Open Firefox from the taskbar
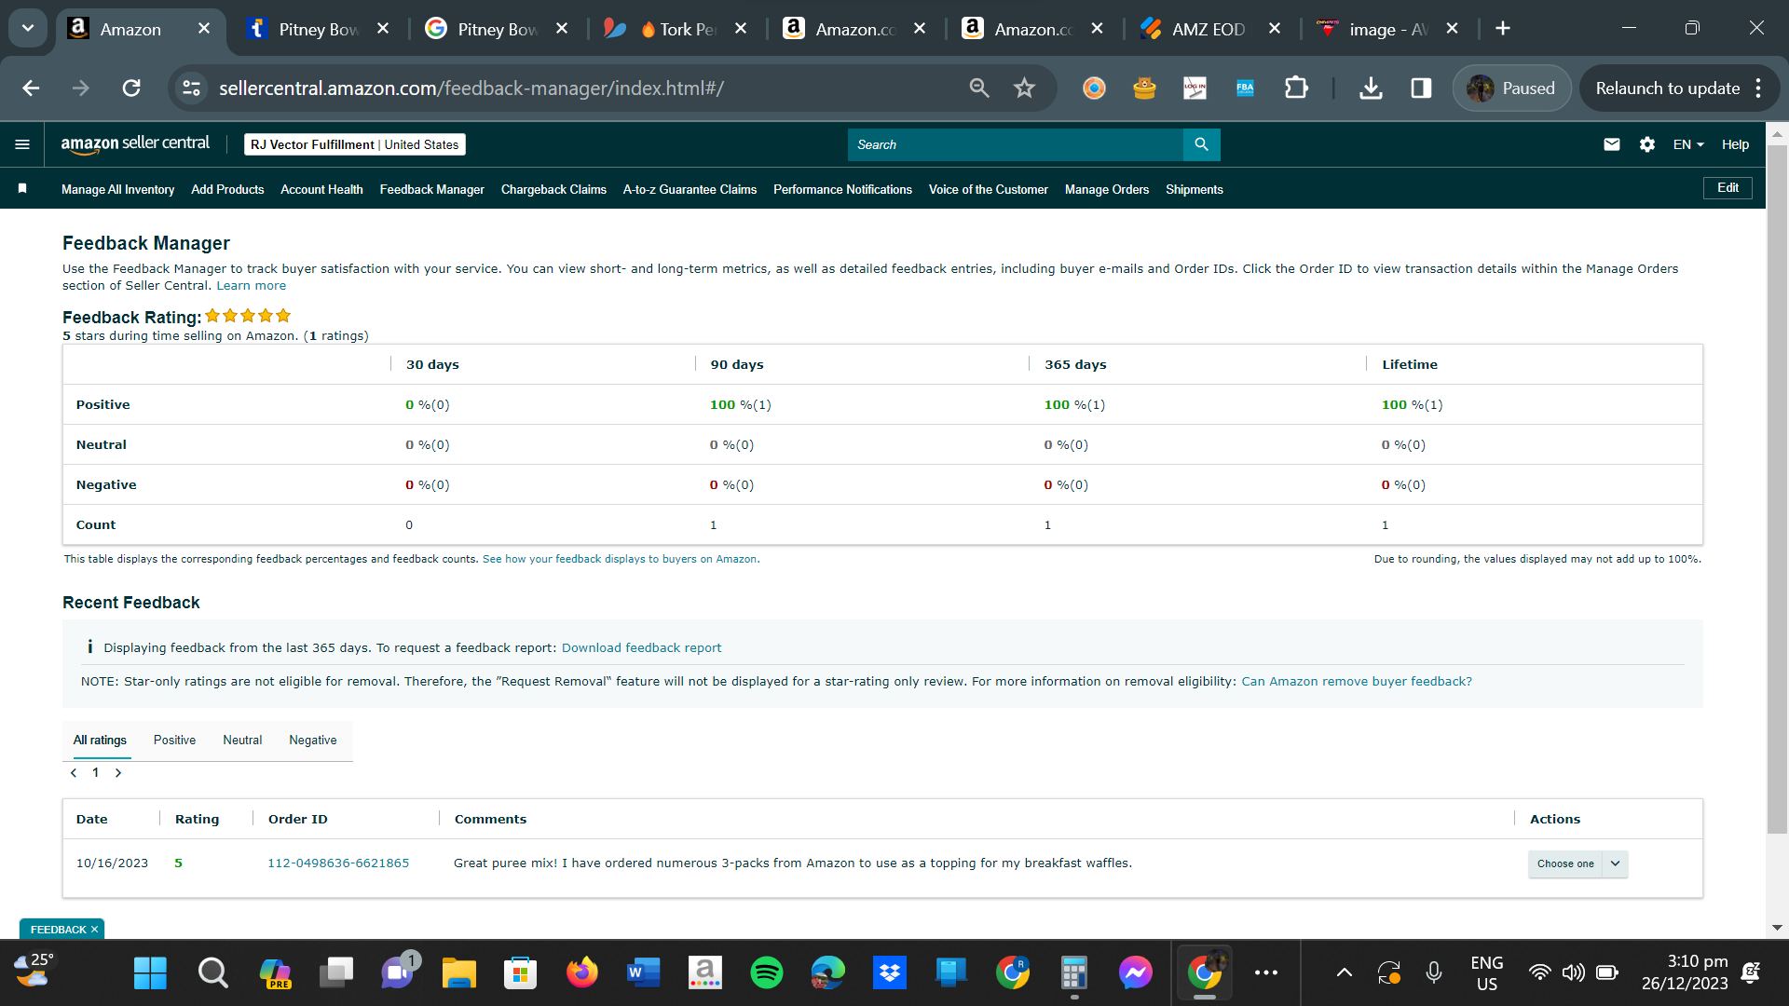The height and width of the screenshot is (1006, 1789). click(x=582, y=972)
